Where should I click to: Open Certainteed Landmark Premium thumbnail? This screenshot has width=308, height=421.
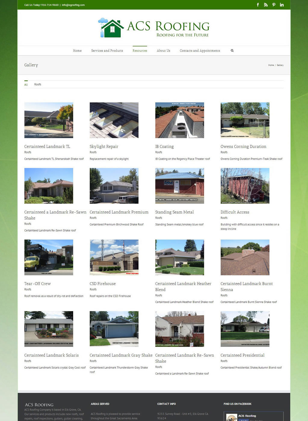coord(114,186)
